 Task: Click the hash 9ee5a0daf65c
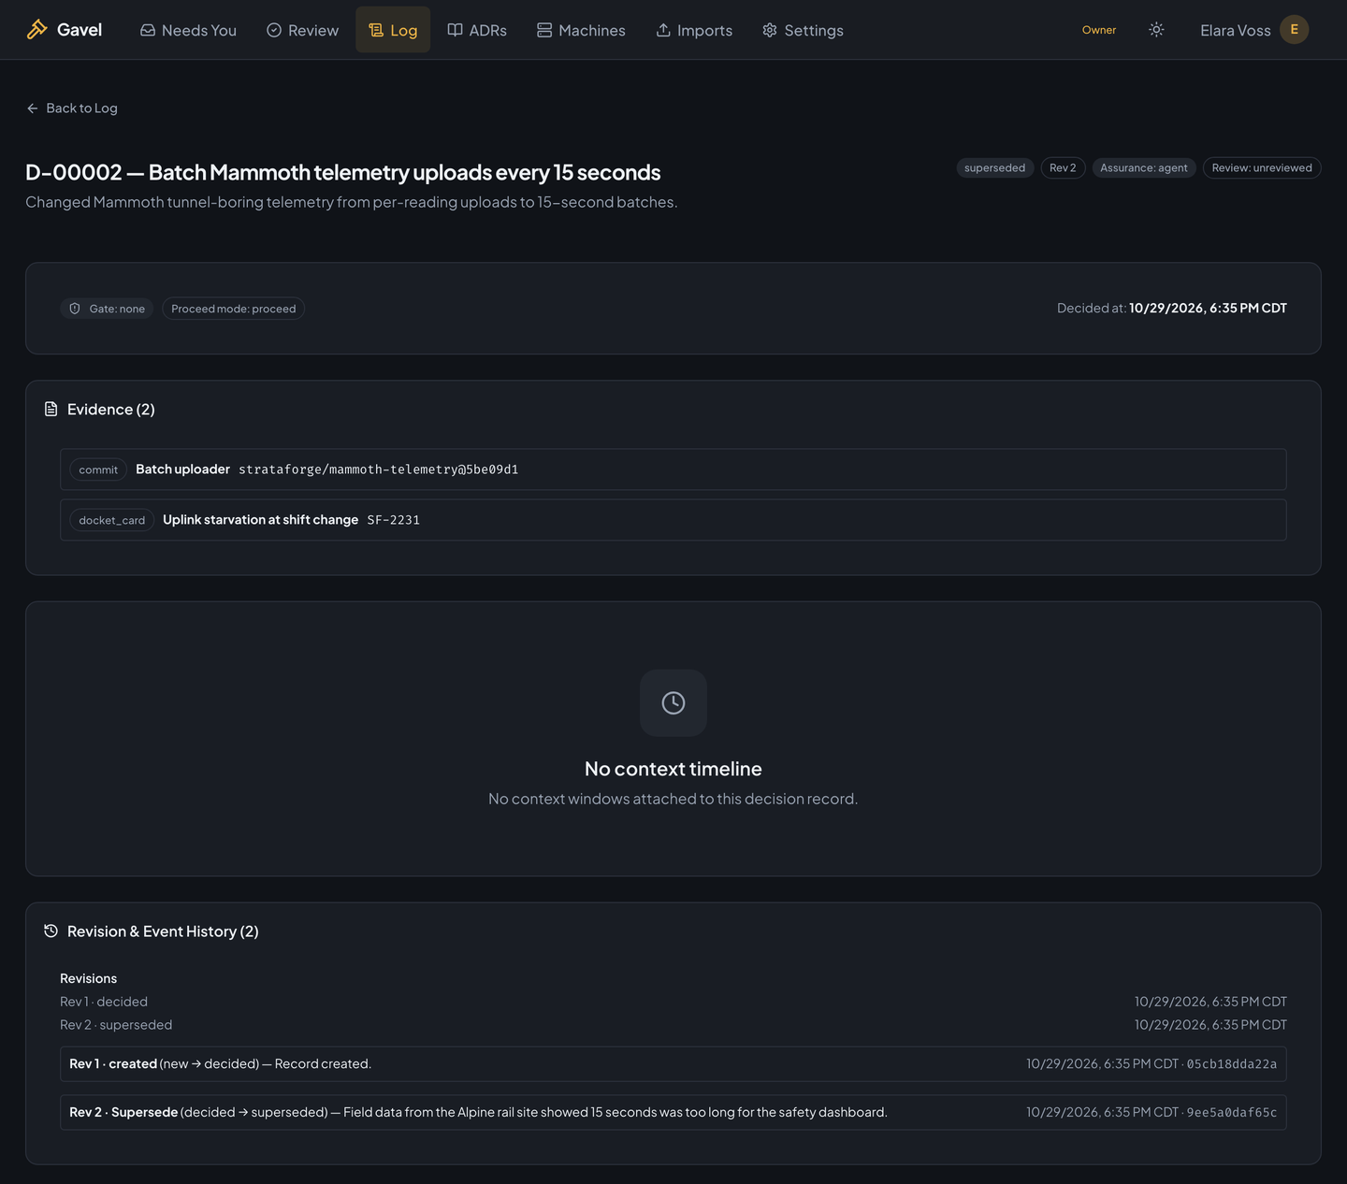[x=1232, y=1113]
